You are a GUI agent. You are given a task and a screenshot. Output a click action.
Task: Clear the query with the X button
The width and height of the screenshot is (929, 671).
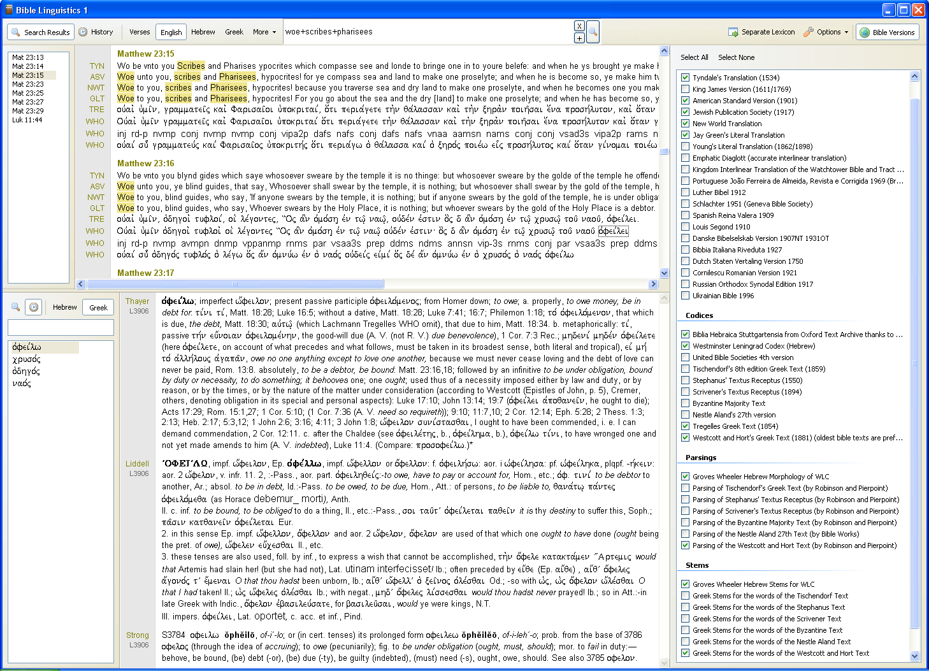(x=579, y=26)
